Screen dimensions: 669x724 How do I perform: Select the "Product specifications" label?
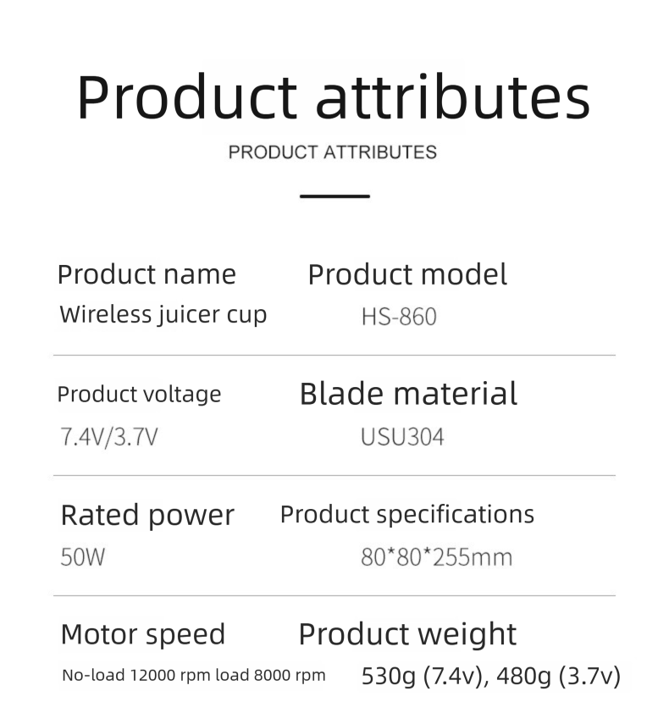406,515
